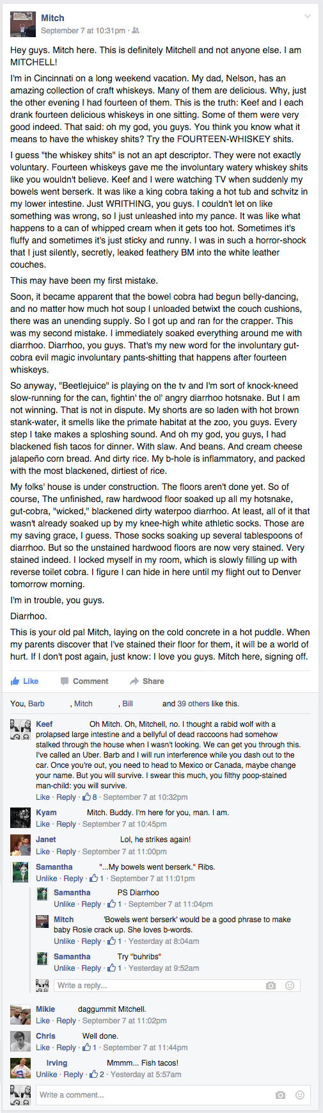Open the September 7 at 10:31pm timestamp
Viewport: 323px width, 1113px height.
(x=83, y=30)
